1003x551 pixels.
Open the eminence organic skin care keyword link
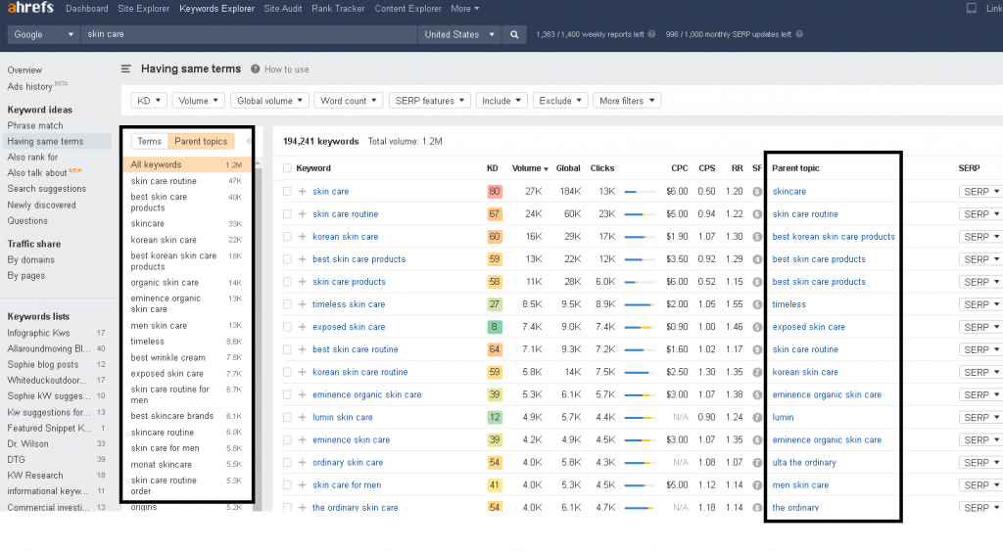tap(367, 394)
